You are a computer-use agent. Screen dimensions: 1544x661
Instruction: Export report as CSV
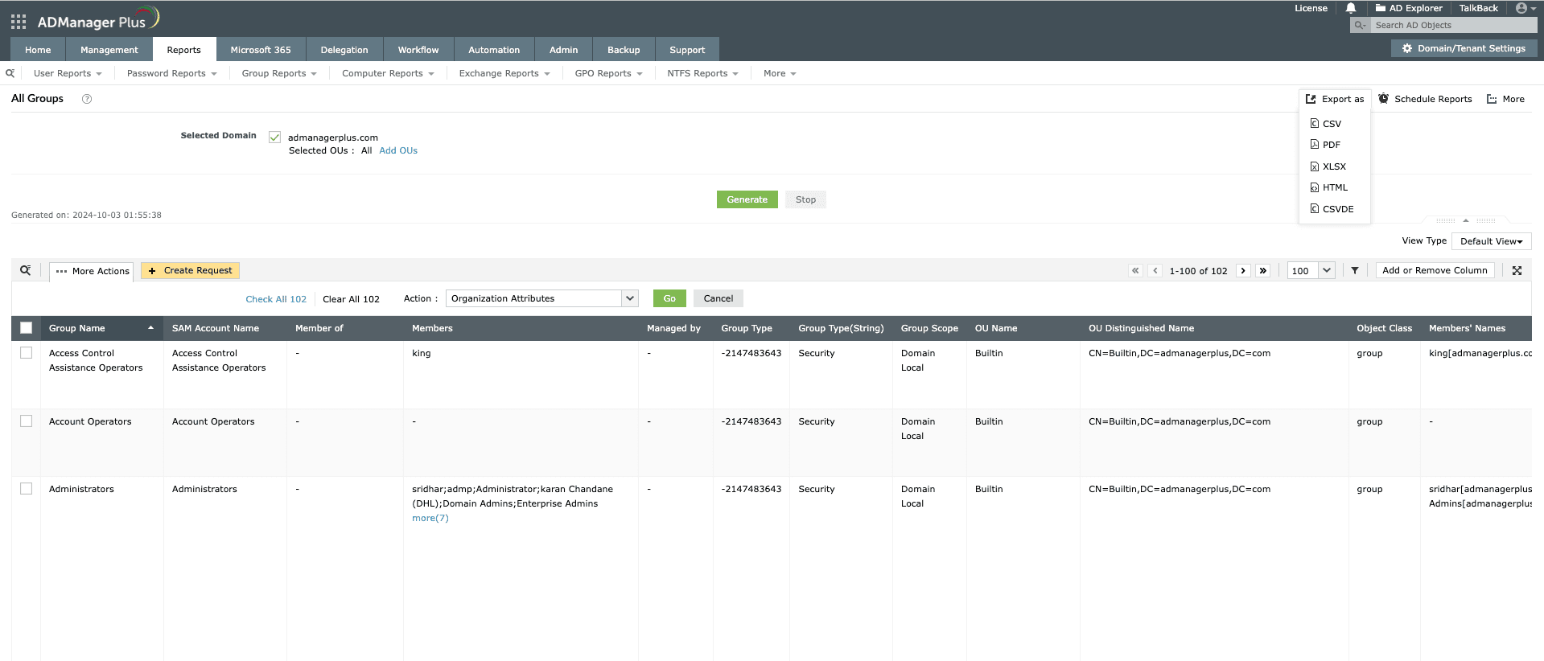click(1326, 124)
